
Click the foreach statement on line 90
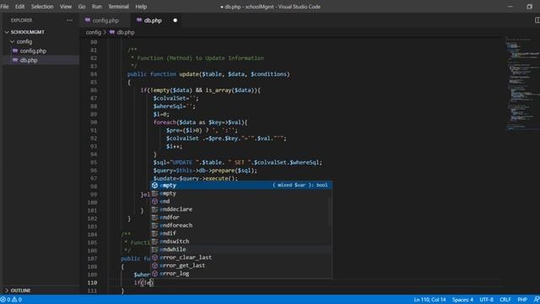tap(201, 122)
